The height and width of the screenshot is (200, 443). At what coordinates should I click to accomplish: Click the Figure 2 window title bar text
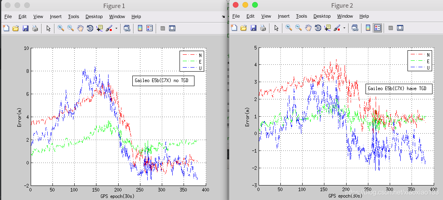pos(342,6)
